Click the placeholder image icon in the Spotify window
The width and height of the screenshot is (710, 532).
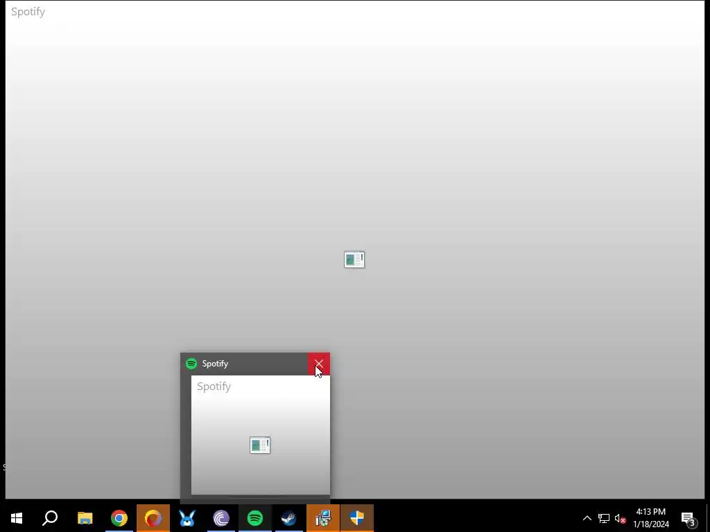coord(354,259)
